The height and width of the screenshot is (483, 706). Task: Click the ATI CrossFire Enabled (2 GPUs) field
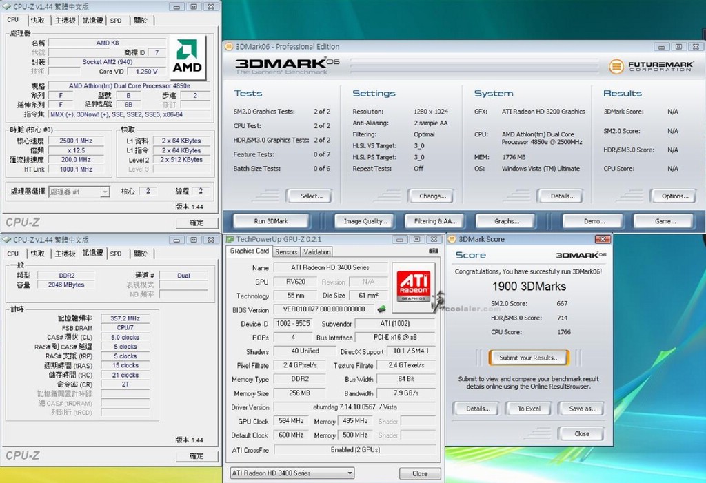click(355, 450)
